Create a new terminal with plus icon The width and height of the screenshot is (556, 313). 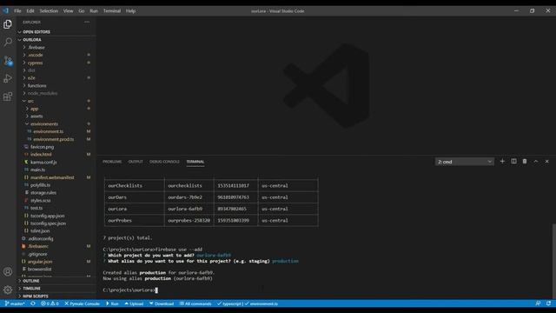tap(502, 162)
